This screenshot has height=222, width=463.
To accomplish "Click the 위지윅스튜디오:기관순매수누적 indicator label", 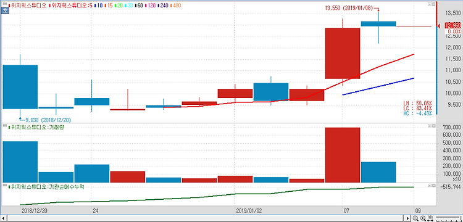I will tap(46, 187).
